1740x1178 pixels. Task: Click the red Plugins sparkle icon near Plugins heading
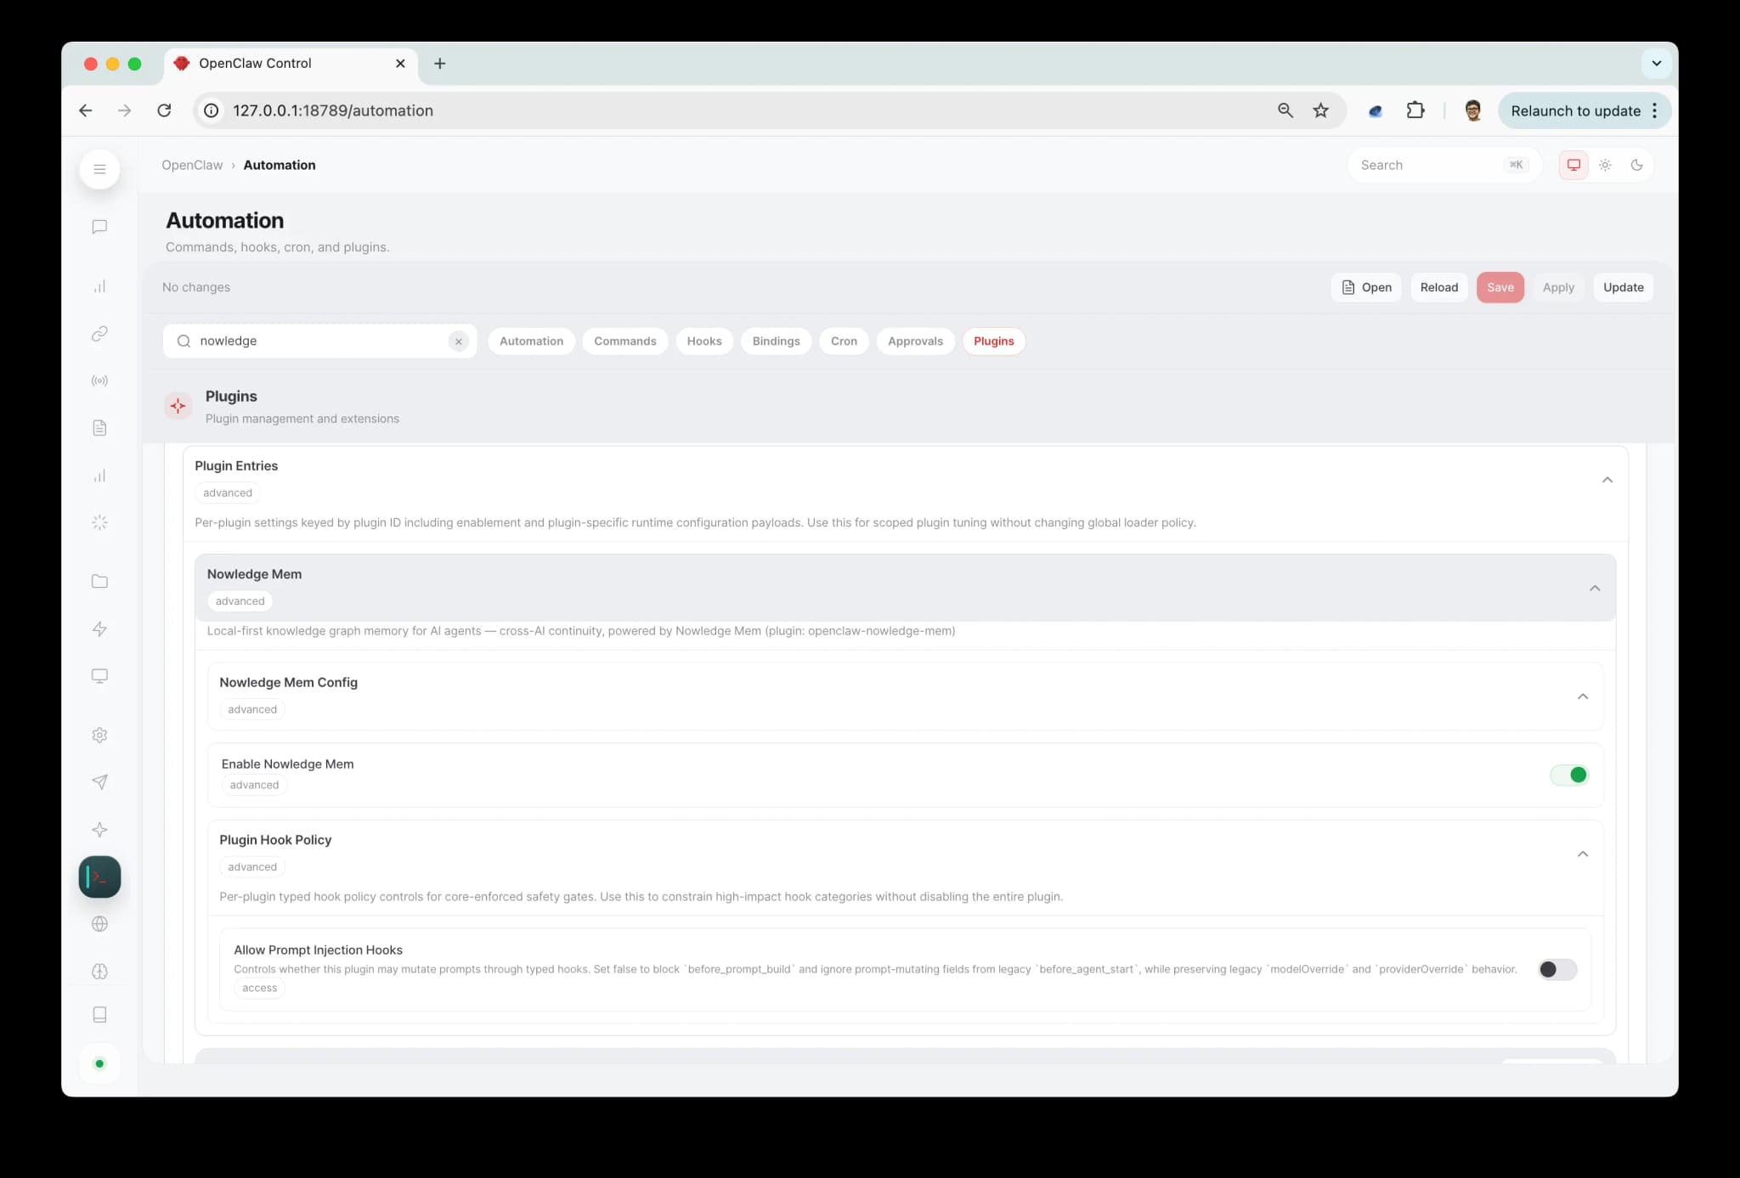(178, 405)
